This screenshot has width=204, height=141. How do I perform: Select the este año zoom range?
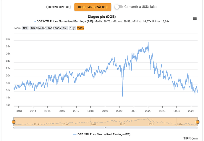point(41,28)
